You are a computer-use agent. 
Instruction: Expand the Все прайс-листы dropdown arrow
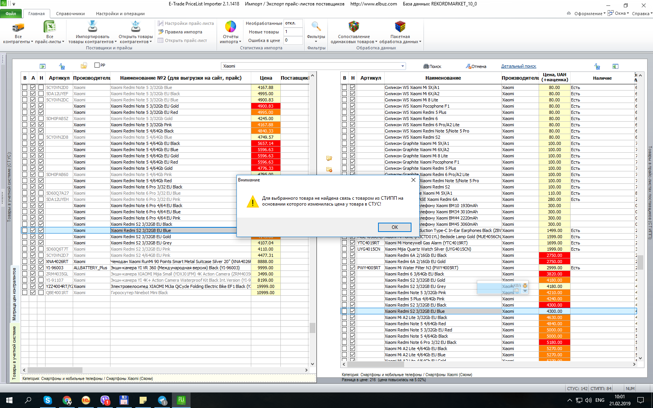(x=63, y=42)
